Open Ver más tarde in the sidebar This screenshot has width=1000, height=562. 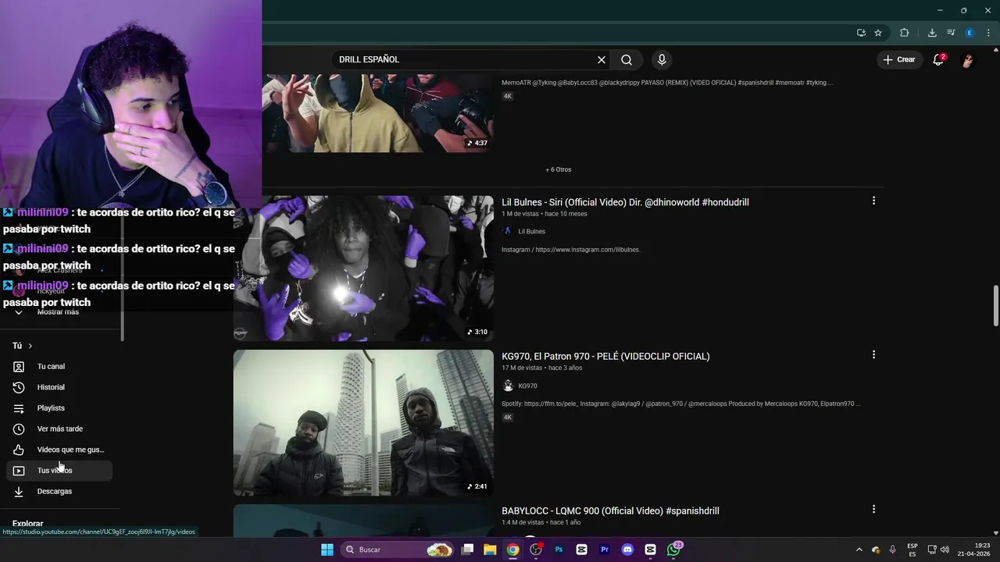tap(59, 429)
